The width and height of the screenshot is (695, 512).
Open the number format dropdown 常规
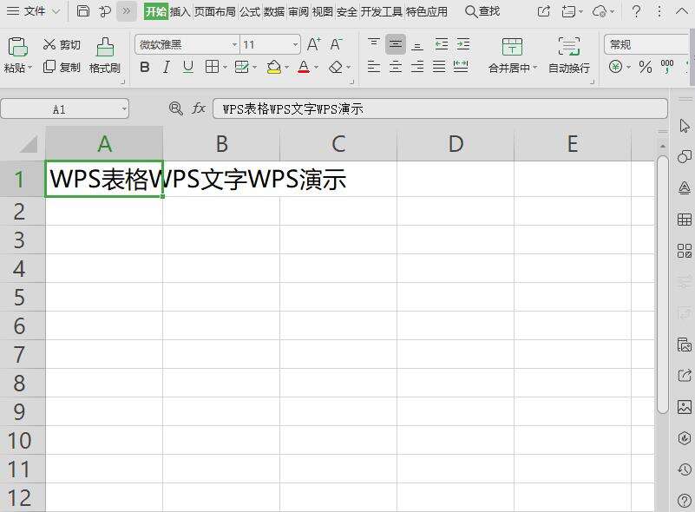click(x=648, y=44)
